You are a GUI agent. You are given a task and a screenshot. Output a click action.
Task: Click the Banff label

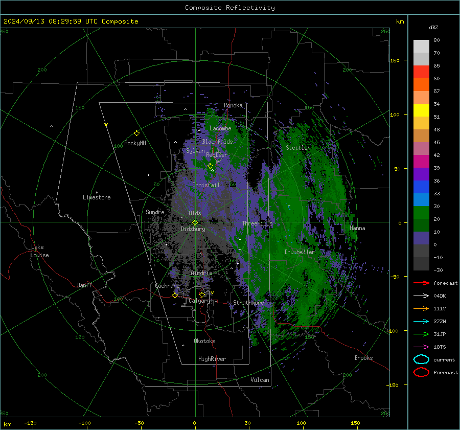84,285
